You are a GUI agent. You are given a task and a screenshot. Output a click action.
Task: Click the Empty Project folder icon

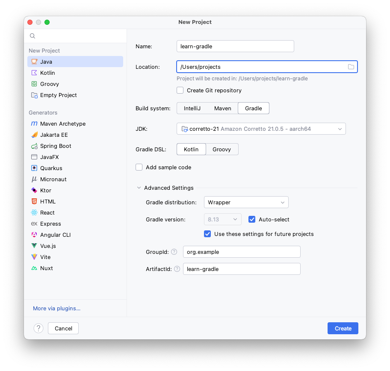[34, 95]
